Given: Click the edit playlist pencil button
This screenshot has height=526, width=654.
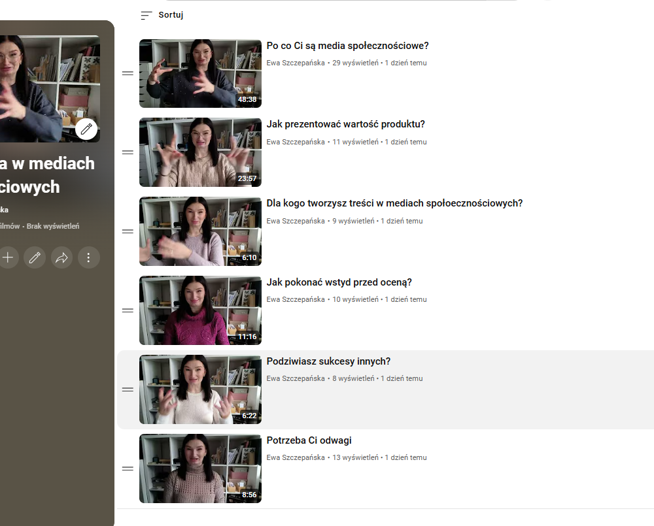Looking at the screenshot, I should (35, 257).
